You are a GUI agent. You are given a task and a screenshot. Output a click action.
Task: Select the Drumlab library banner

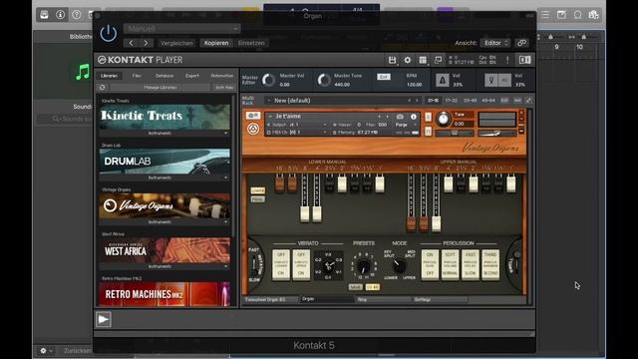coord(164,162)
